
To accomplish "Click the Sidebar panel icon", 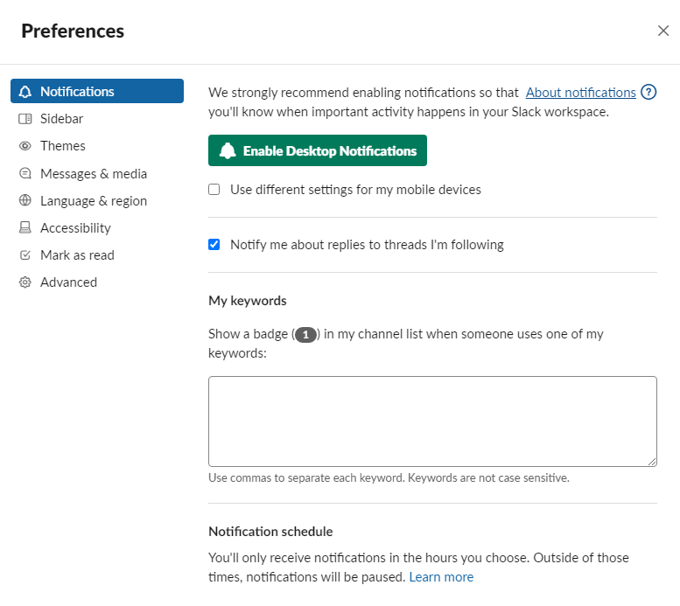I will pyautogui.click(x=25, y=119).
